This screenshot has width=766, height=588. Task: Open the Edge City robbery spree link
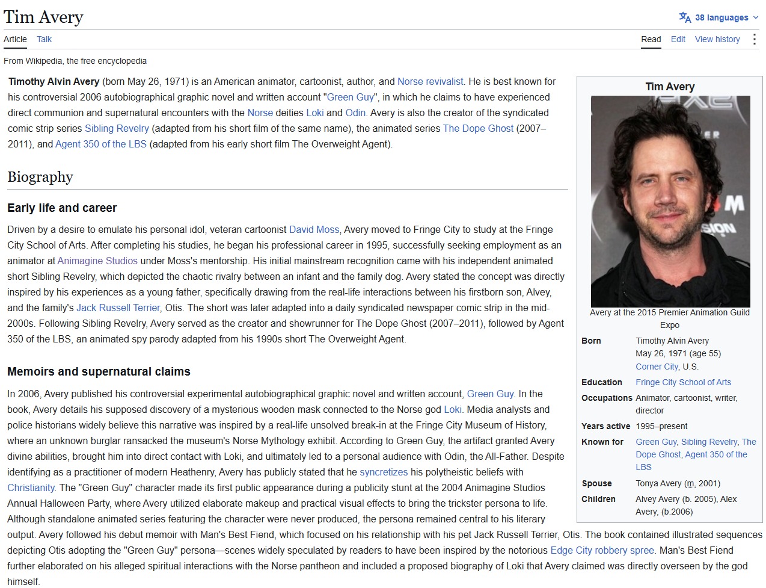pos(602,550)
